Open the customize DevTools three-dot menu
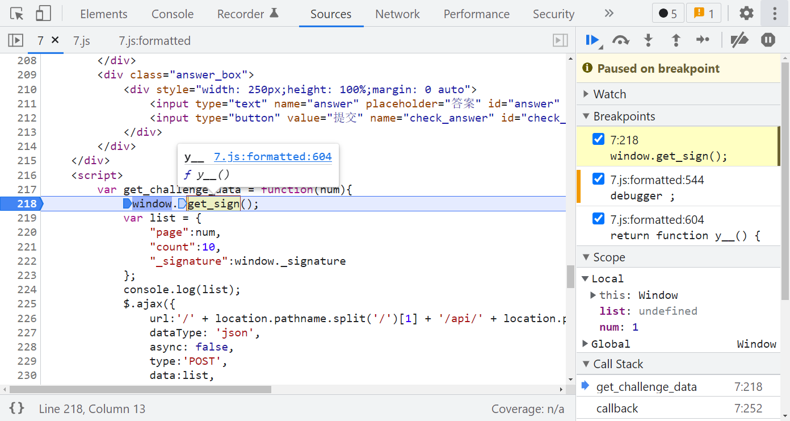 775,14
